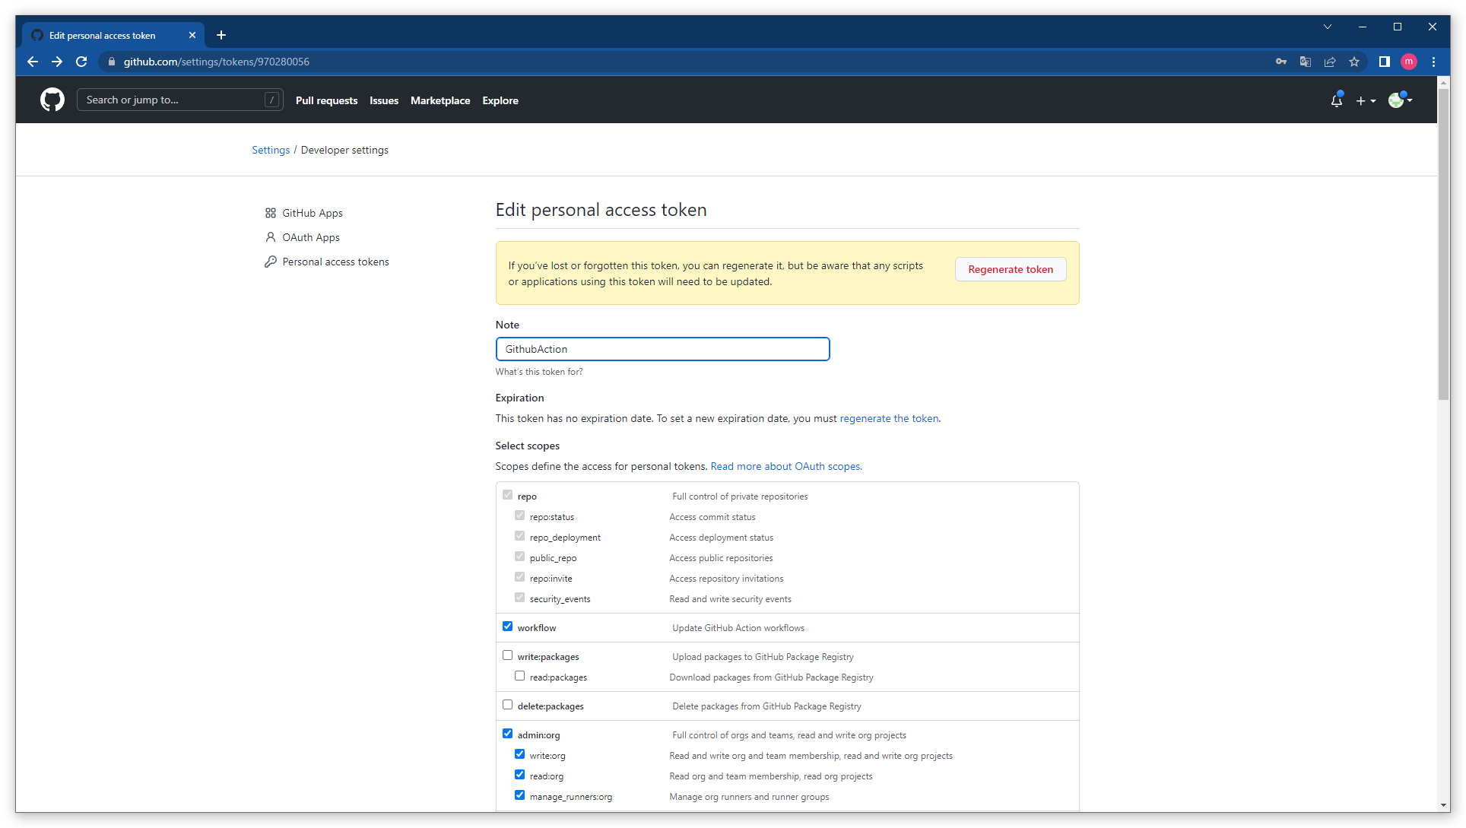This screenshot has height=828, width=1466.
Task: Open the notifications bell
Action: (1336, 100)
